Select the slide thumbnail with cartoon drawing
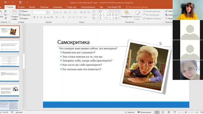Screen dimensions: 203x114 click(x=10, y=90)
